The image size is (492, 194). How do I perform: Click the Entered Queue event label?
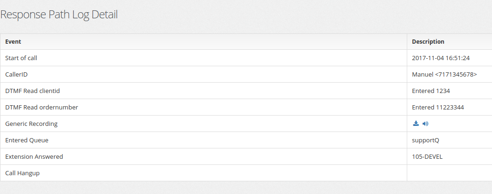[27, 140]
